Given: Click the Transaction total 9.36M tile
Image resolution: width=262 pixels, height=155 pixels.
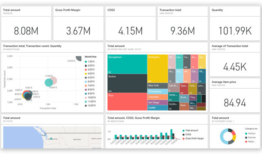Looking at the screenshot, I should [x=182, y=24].
